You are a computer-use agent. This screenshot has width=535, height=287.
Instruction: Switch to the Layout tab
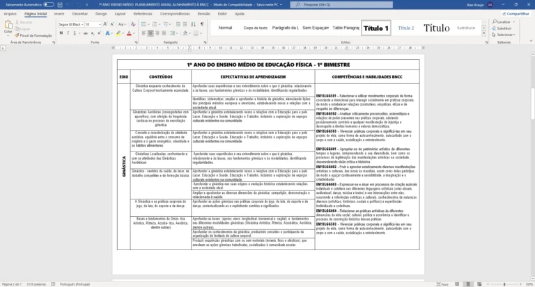[120, 14]
